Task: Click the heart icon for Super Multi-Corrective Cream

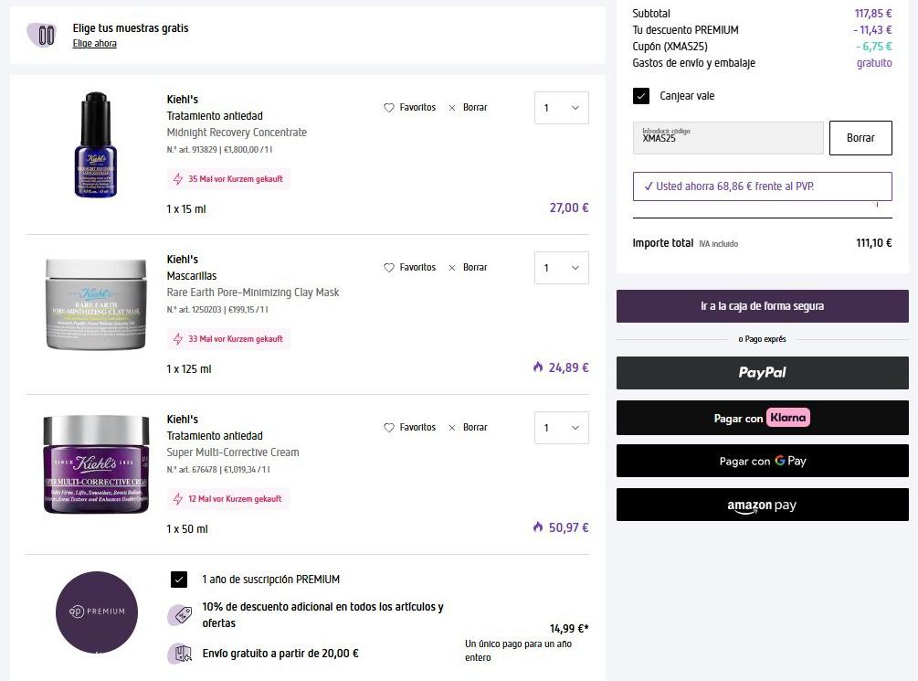Action: (389, 428)
